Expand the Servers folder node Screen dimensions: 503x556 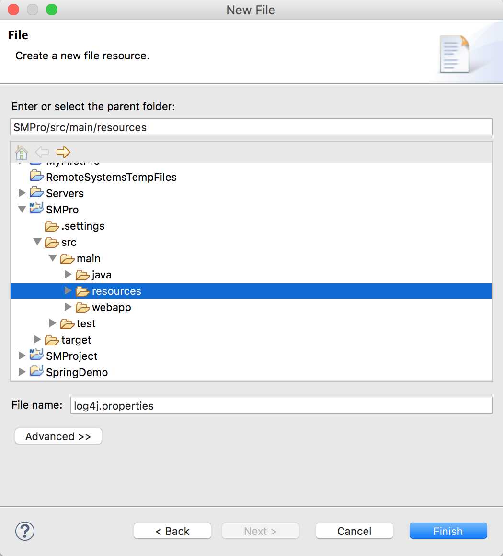(x=22, y=193)
